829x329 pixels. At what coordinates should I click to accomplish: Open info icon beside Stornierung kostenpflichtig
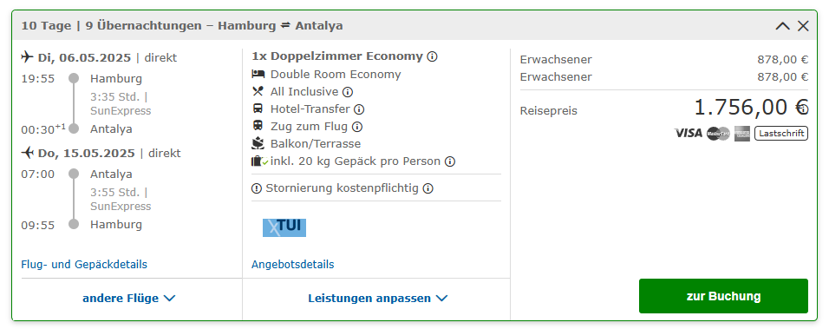point(428,188)
